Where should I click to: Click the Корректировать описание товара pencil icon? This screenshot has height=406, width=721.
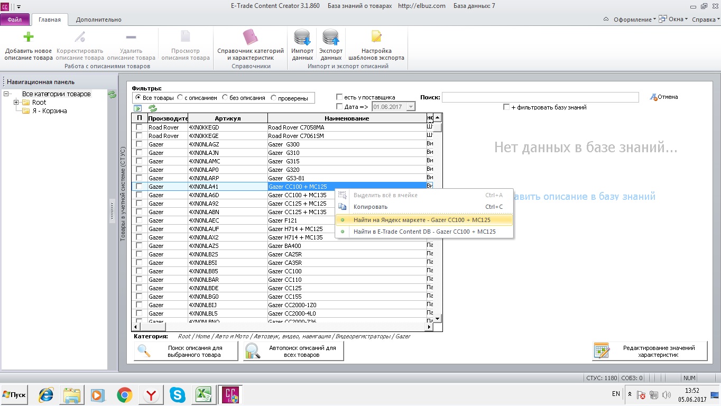click(x=80, y=37)
